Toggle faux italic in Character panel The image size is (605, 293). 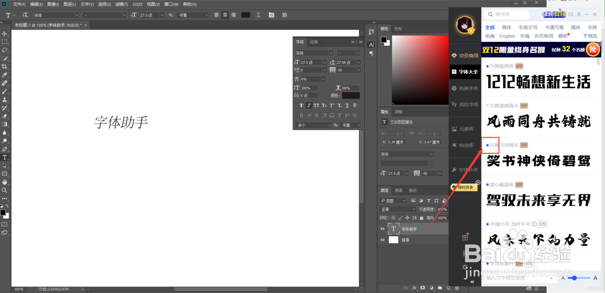[309, 105]
